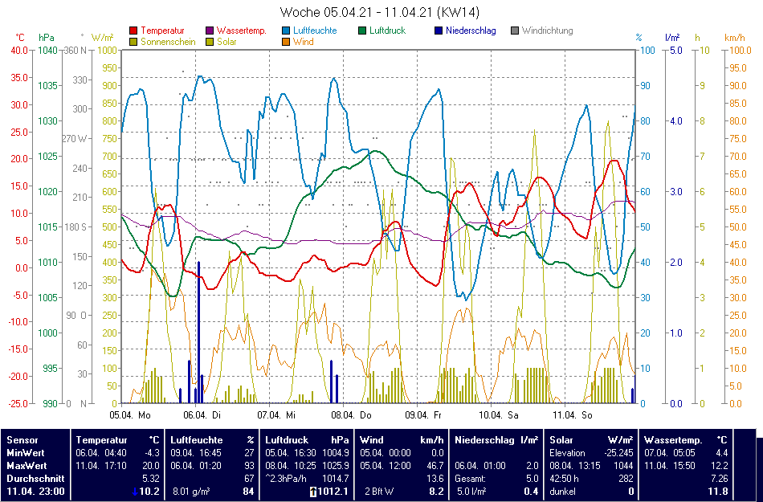763x502 pixels.
Task: Click the date label 10.04. Sa
Action: pyautogui.click(x=499, y=415)
